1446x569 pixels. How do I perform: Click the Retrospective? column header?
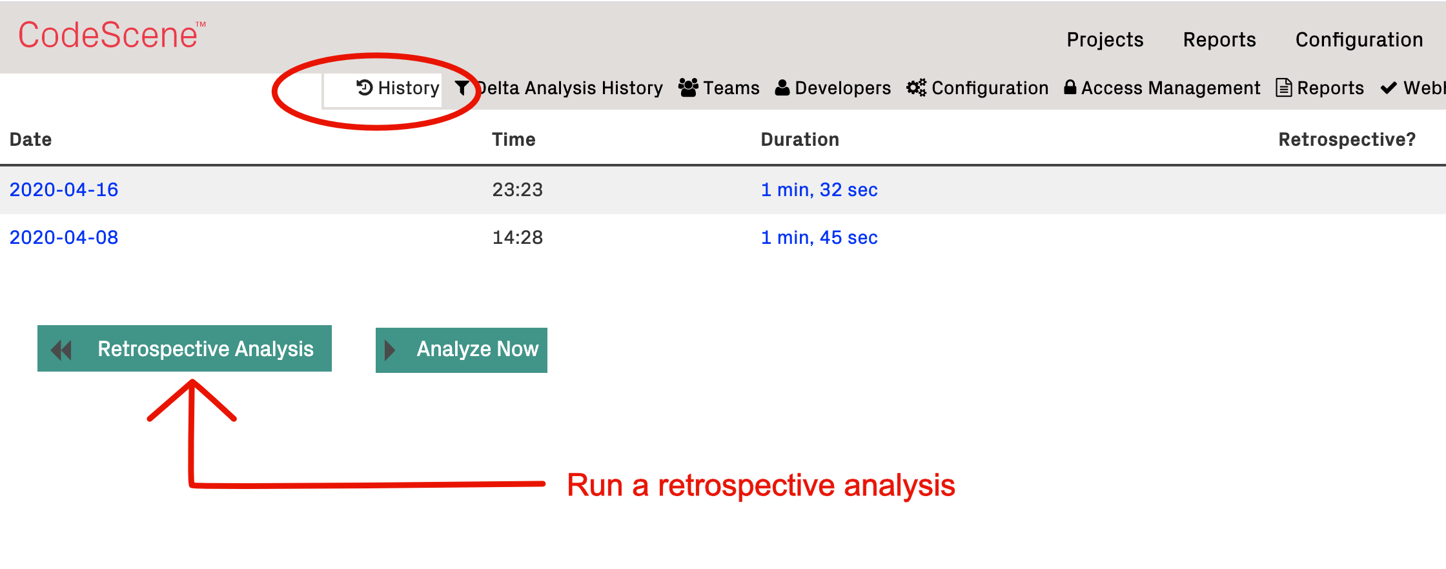tap(1347, 139)
